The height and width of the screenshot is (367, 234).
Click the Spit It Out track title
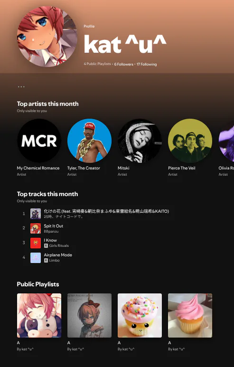tap(54, 226)
